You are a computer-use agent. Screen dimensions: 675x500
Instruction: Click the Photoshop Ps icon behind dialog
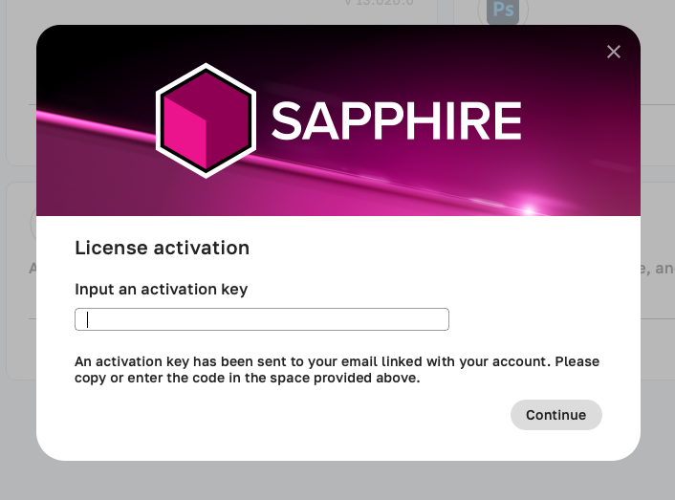point(503,11)
